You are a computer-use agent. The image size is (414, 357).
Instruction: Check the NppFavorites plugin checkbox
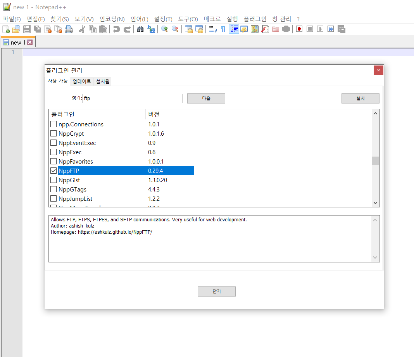[x=53, y=161]
